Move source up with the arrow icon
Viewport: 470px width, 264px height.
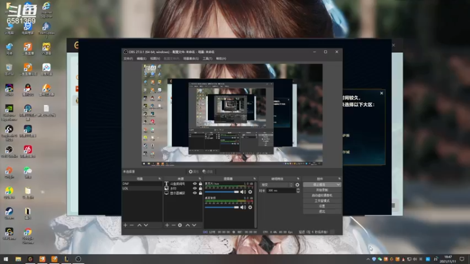[x=187, y=225]
